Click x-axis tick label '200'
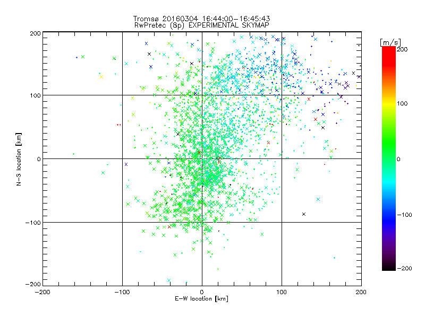This screenshot has height=318, width=425. 361,292
